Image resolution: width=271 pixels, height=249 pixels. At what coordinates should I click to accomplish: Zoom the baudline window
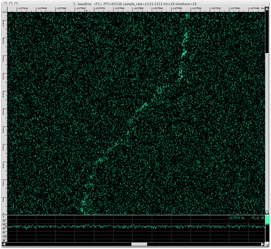pos(16,4)
